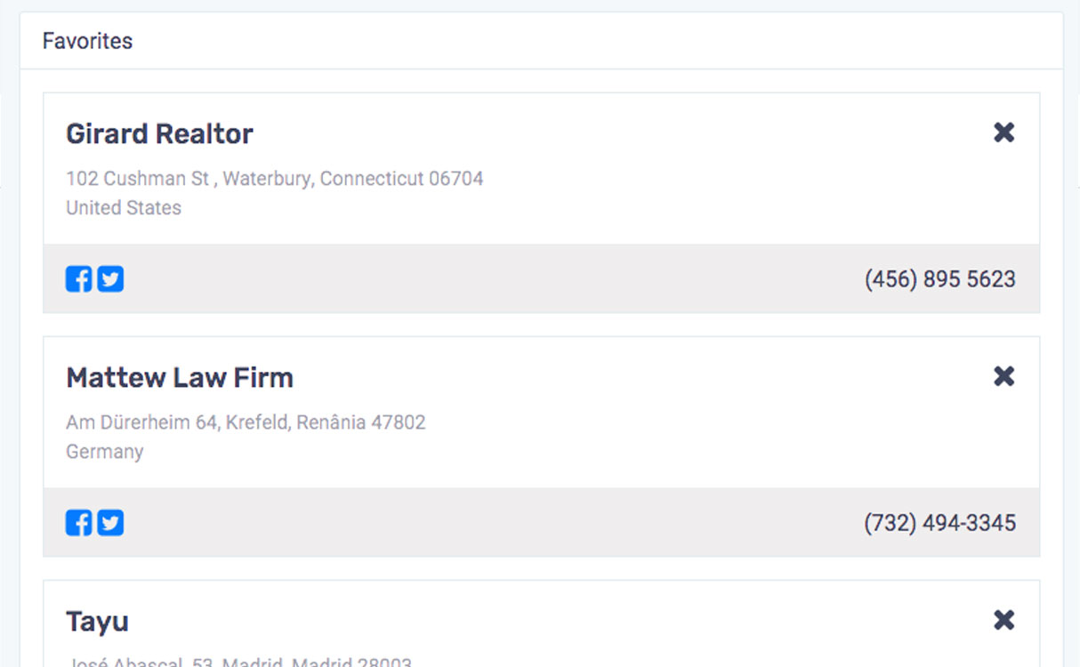Remove Girard Realtor from favorites
The height and width of the screenshot is (667, 1080).
click(x=1003, y=133)
